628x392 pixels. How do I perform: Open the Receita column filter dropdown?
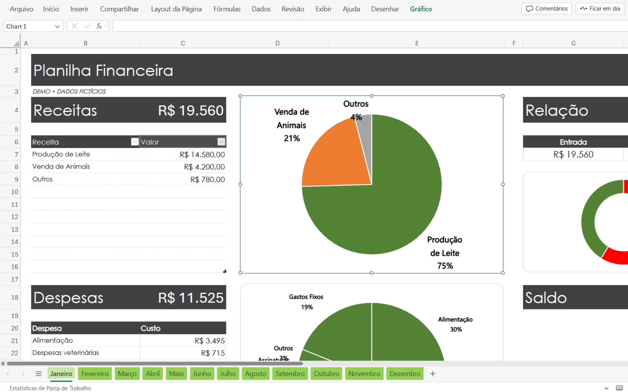click(135, 142)
